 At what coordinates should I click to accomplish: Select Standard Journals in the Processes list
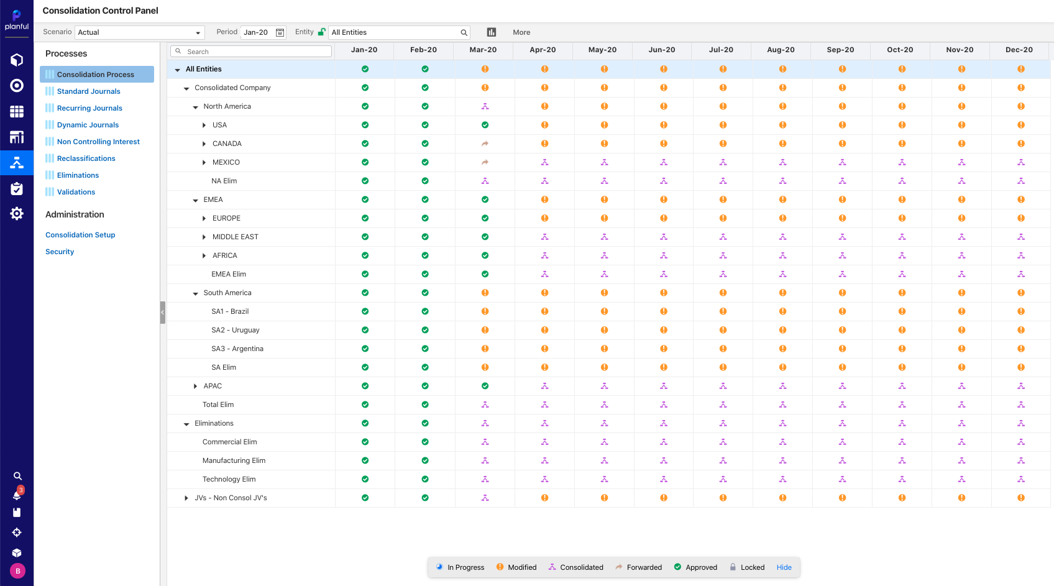(x=88, y=91)
